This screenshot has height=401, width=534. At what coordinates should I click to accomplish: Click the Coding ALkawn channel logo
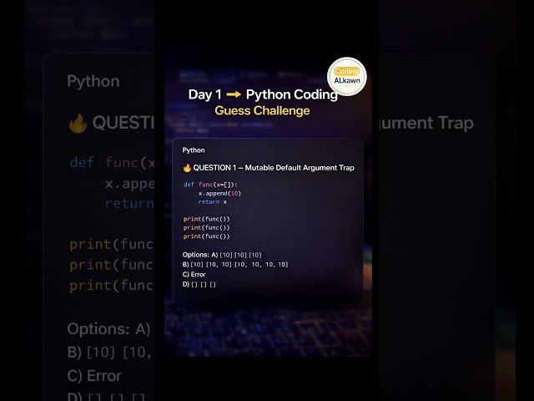point(347,76)
